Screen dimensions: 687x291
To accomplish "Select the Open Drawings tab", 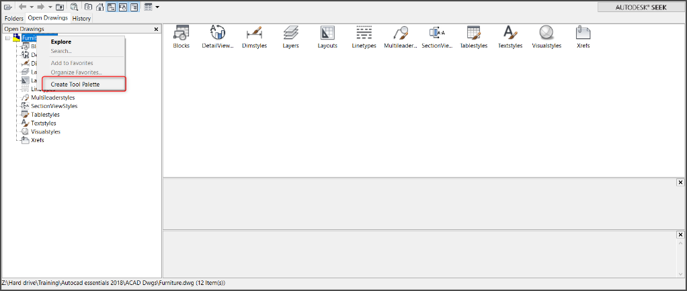I will (48, 18).
